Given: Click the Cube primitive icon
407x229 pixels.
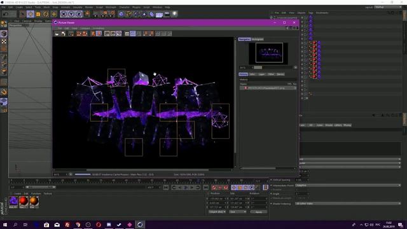Looking at the screenshot, I should [121, 14].
